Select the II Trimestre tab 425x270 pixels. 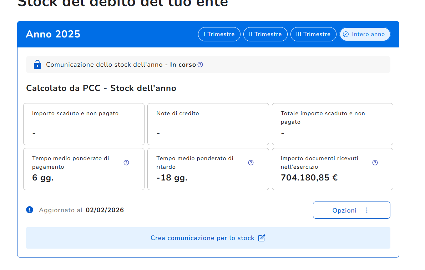[x=265, y=34]
